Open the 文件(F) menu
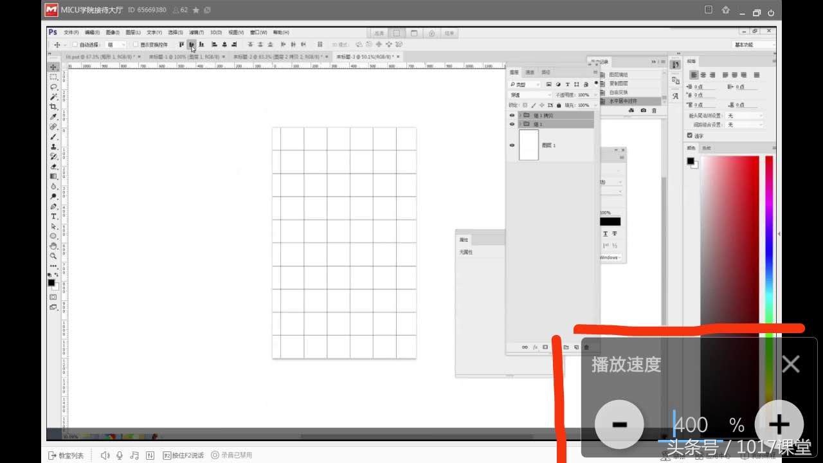The height and width of the screenshot is (463, 823). click(71, 32)
